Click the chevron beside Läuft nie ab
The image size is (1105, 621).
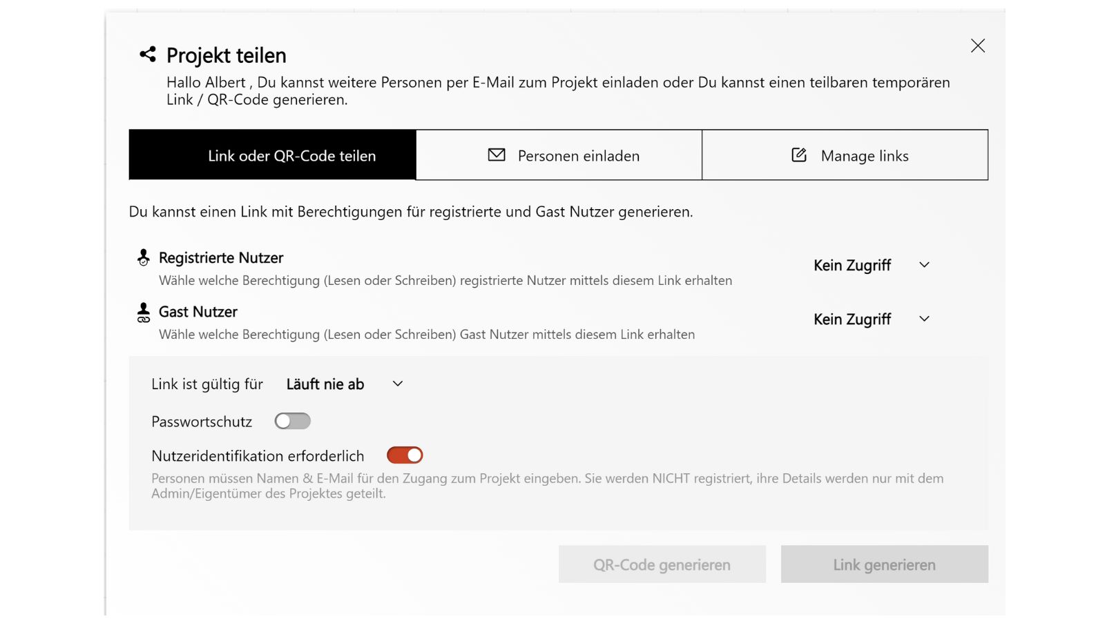[x=397, y=384]
